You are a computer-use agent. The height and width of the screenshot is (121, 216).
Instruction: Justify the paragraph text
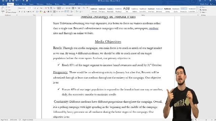(62, 12)
